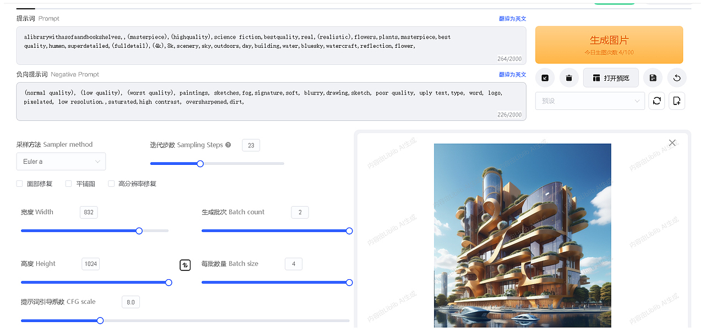Viewport: 705px width, 333px height.
Task: Click the Batch count value field showing 2
Action: (300, 212)
